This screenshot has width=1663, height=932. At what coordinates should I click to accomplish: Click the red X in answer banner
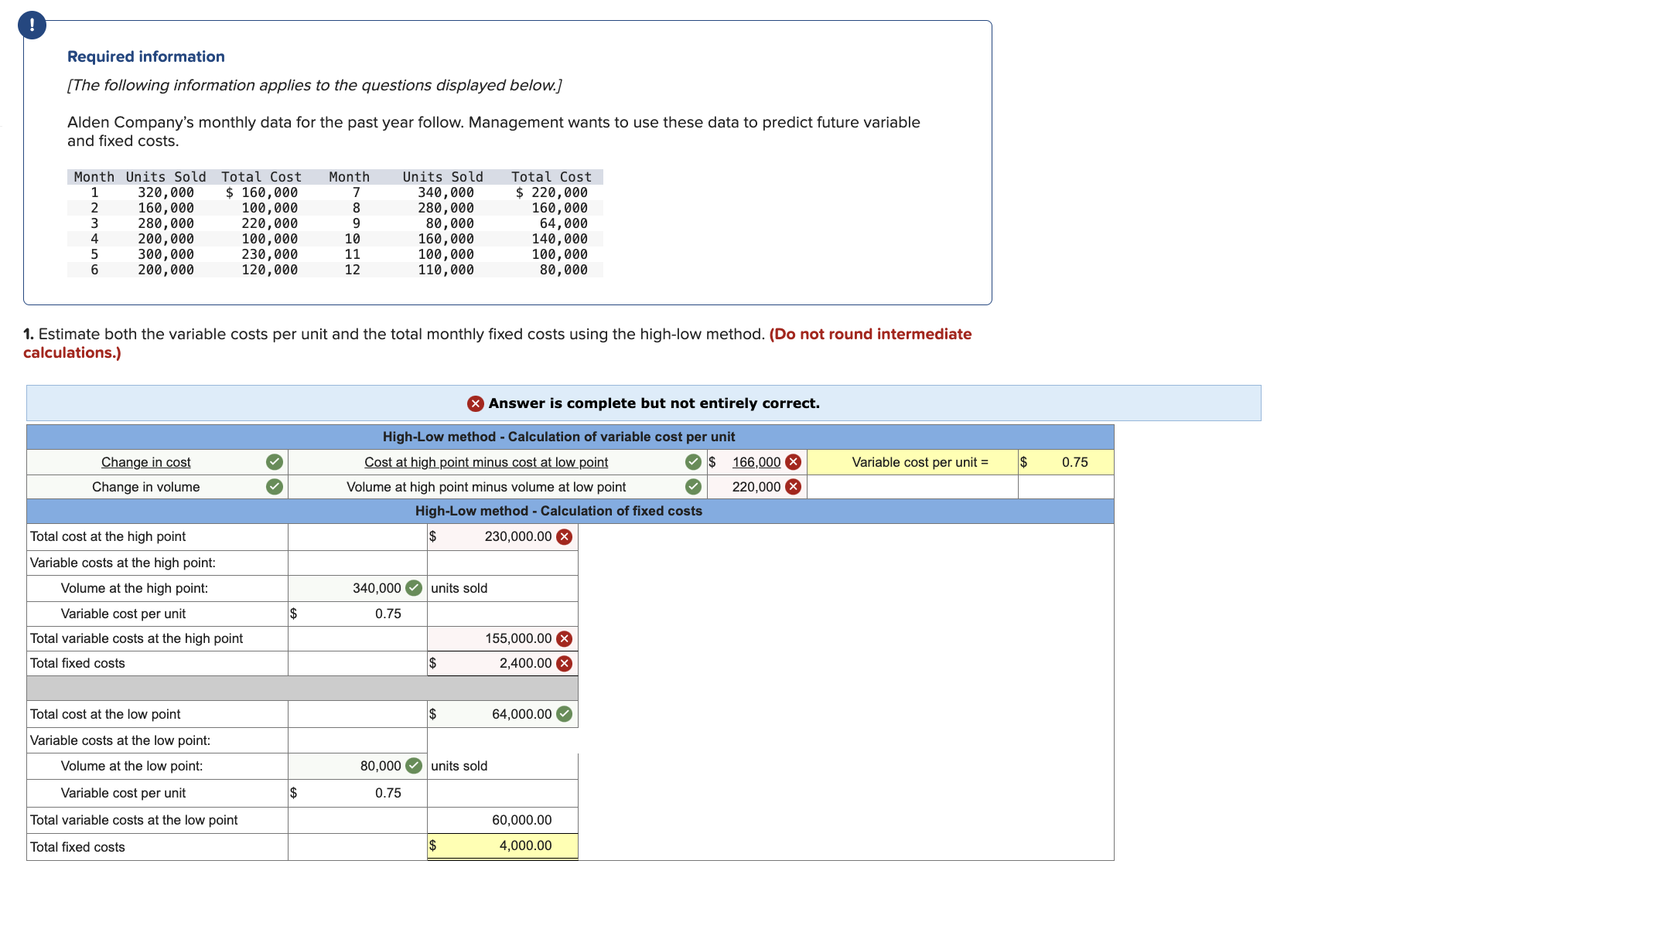475,403
